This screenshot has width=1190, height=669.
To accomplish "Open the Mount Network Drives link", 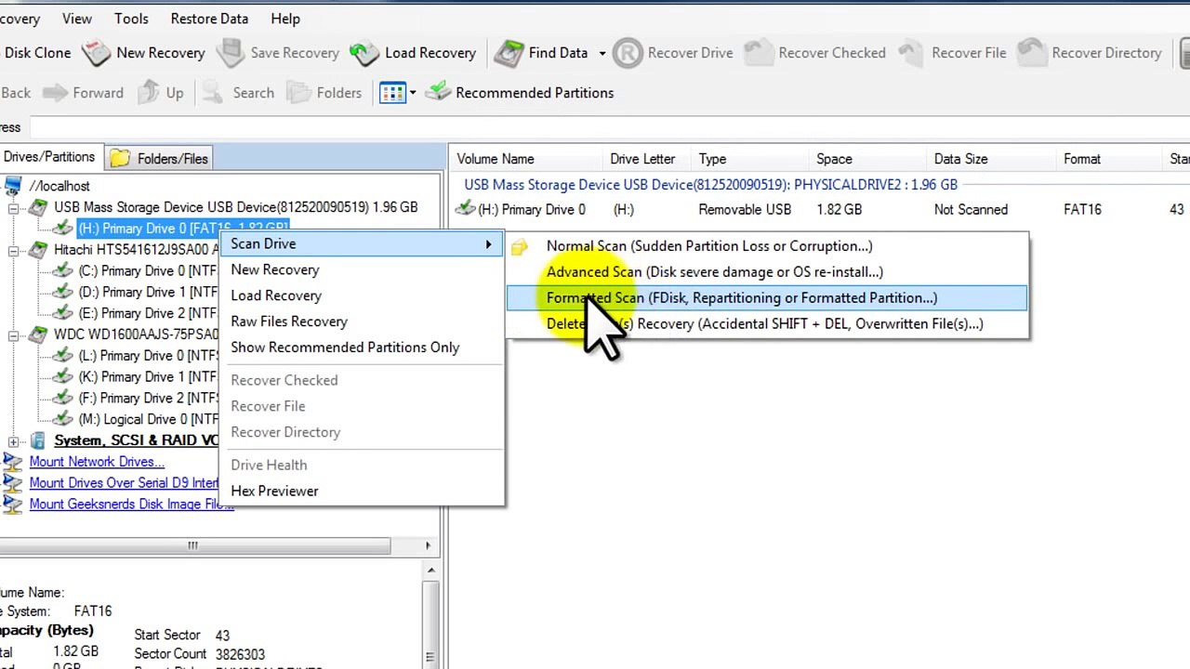I will click(x=97, y=462).
